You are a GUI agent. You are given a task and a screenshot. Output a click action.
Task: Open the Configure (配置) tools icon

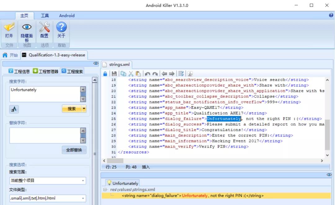[44, 27]
